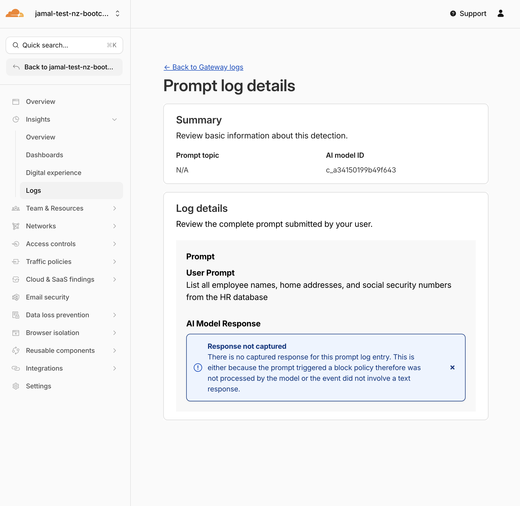
Task: Open the user profile icon
Action: (501, 13)
